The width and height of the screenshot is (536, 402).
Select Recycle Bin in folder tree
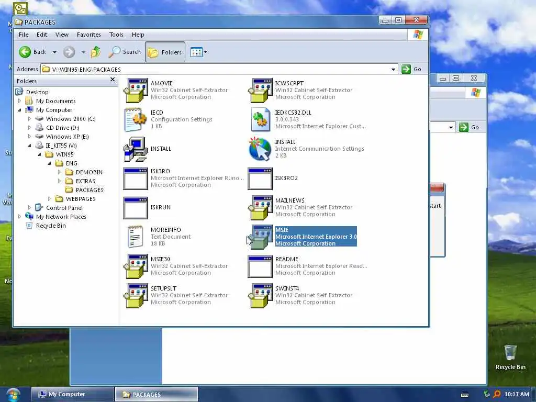(x=51, y=226)
